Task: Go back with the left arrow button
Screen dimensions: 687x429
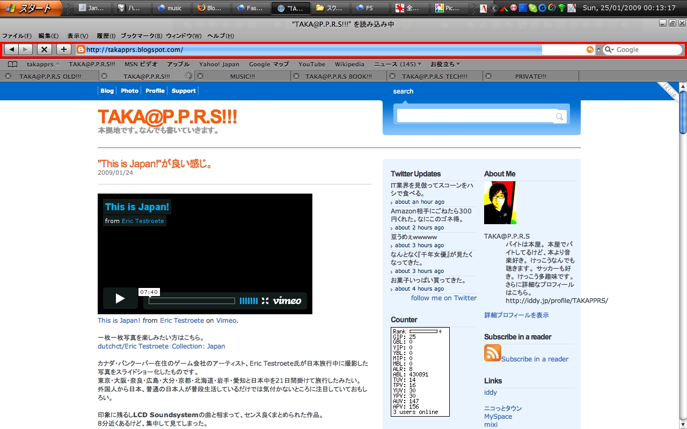Action: pyautogui.click(x=12, y=49)
